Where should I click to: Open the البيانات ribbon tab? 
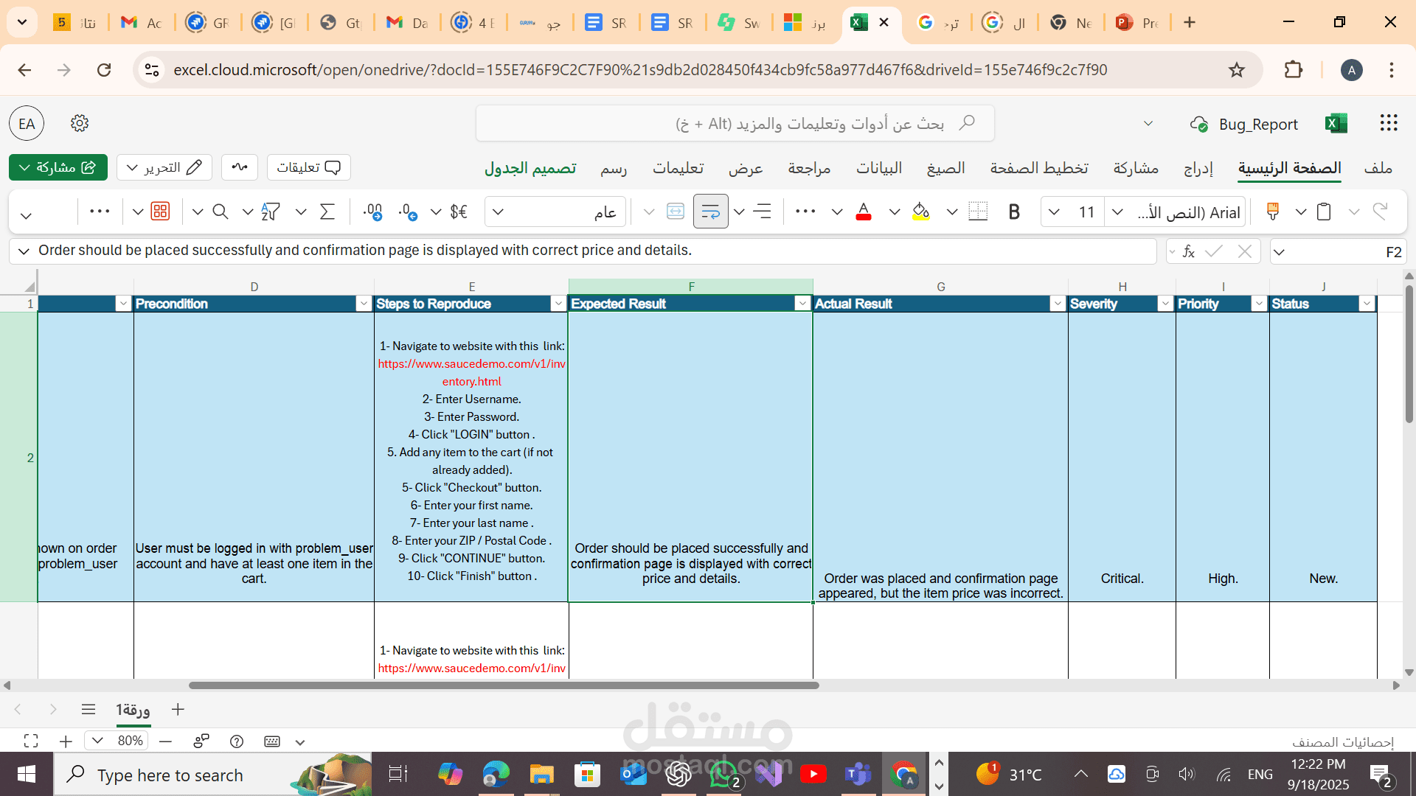click(x=878, y=168)
